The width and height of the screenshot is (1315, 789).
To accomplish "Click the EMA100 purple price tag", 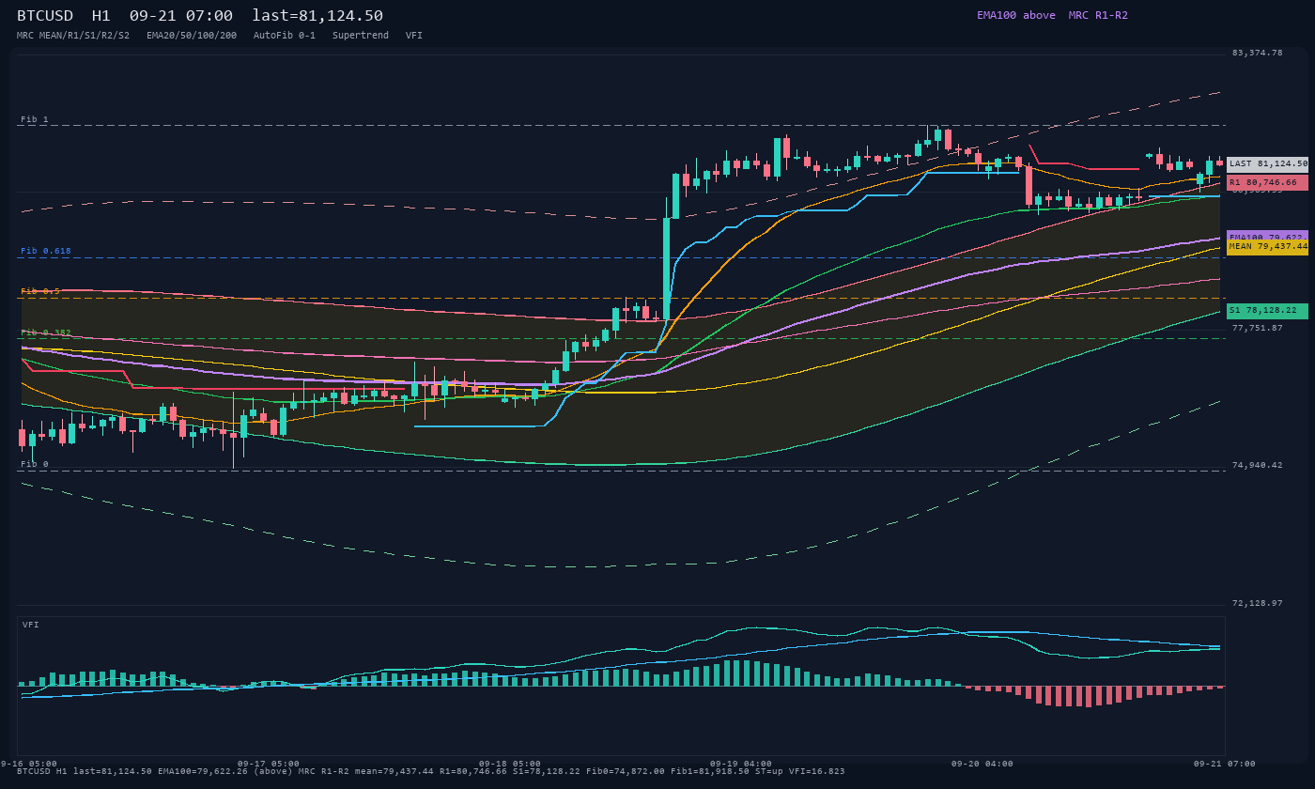I will tap(1267, 236).
